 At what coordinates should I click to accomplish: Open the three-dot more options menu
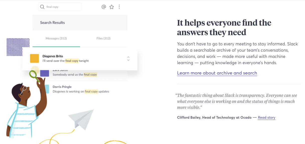(x=119, y=7)
